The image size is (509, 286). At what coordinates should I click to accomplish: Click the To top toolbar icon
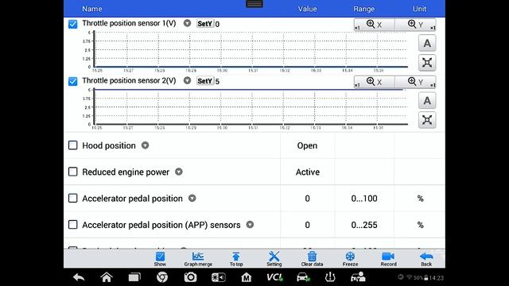click(236, 259)
